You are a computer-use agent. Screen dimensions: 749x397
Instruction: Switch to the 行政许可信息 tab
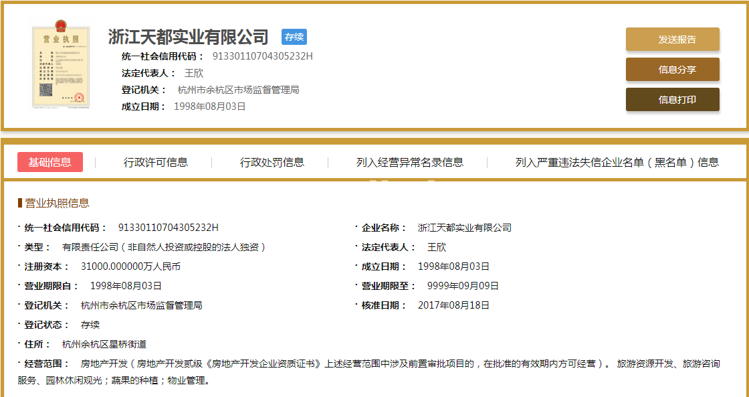pos(156,162)
